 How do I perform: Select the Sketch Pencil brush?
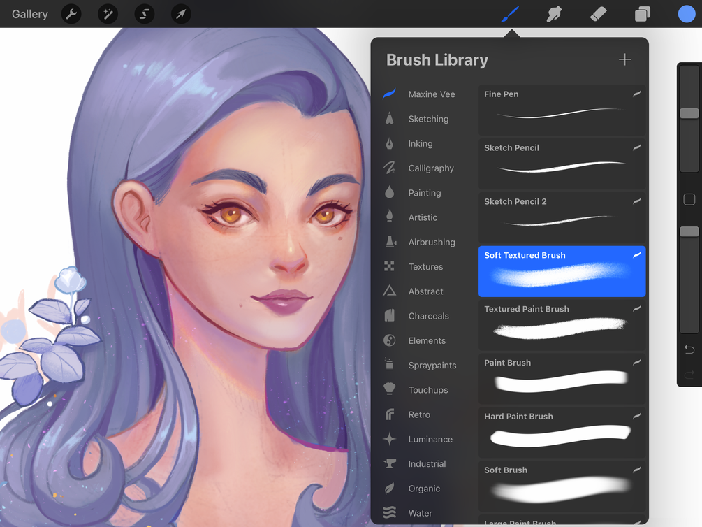coord(562,164)
